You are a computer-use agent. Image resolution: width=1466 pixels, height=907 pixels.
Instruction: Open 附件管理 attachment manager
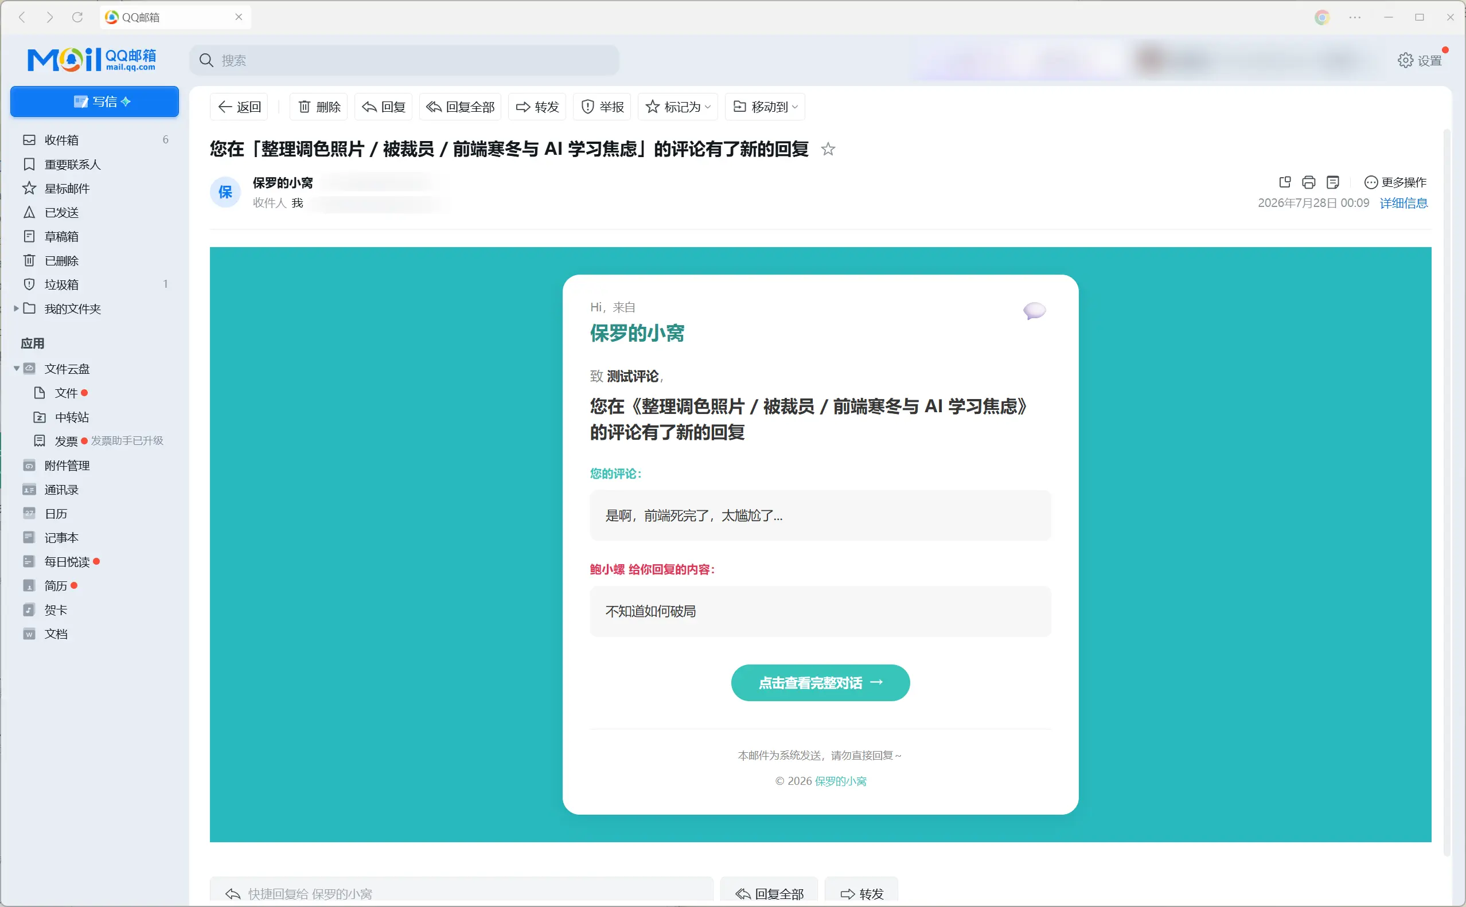pyautogui.click(x=67, y=466)
